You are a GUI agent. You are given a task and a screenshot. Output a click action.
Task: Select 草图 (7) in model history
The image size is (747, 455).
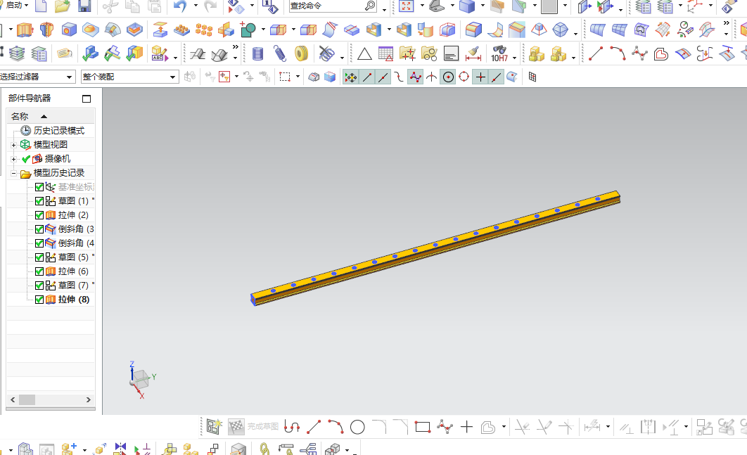point(73,286)
